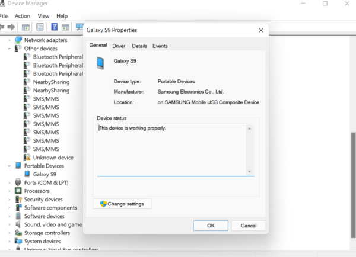Click the Forward arrow toolbar icon
This screenshot has height=257, width=356.
[11, 27]
